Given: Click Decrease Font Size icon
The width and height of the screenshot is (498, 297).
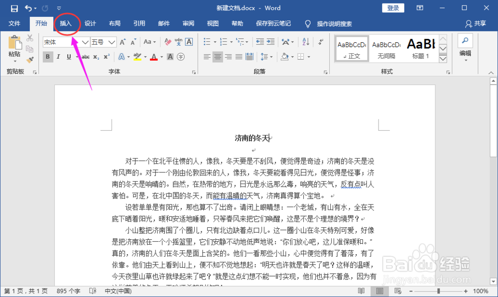Looking at the screenshot, I should pos(133,42).
